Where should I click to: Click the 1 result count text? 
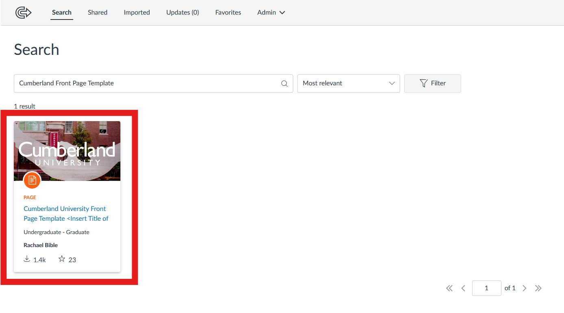click(24, 106)
